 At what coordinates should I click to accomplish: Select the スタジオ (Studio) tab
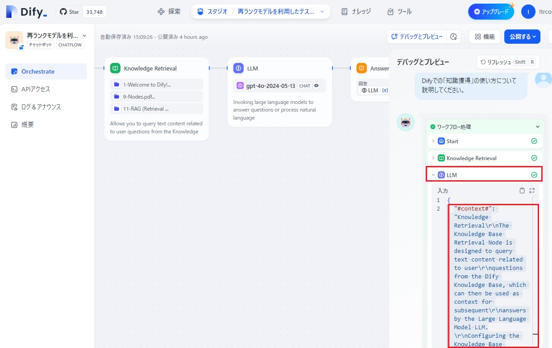point(212,12)
